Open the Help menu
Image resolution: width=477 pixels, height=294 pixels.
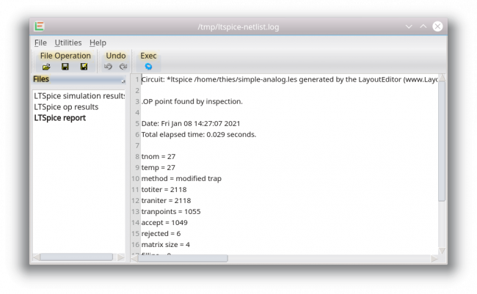(x=98, y=43)
